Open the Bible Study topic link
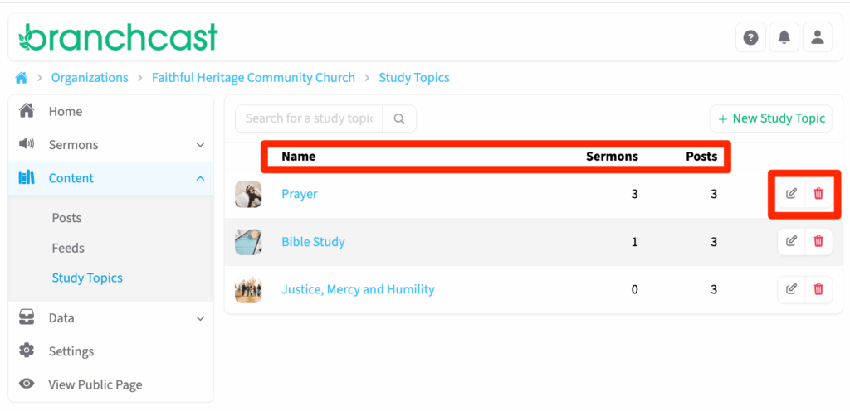 click(x=313, y=242)
